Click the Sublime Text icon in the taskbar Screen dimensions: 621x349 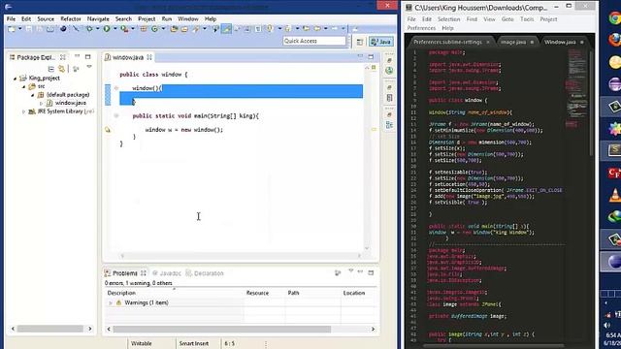(615, 149)
